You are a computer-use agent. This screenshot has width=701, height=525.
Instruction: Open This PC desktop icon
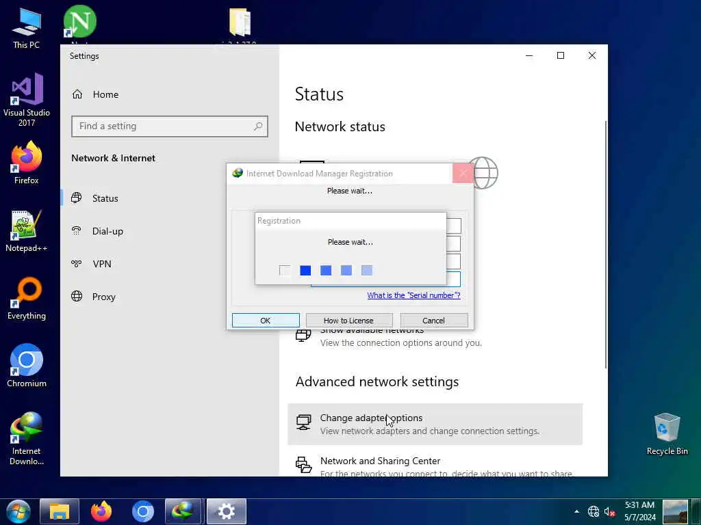[x=27, y=28]
